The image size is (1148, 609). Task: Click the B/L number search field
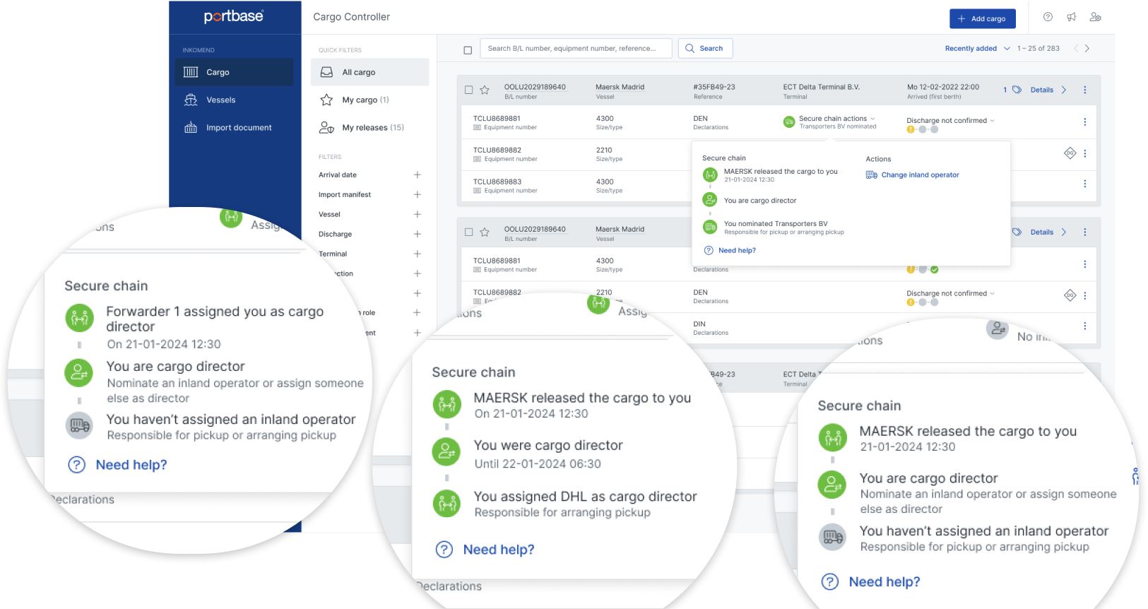(575, 49)
